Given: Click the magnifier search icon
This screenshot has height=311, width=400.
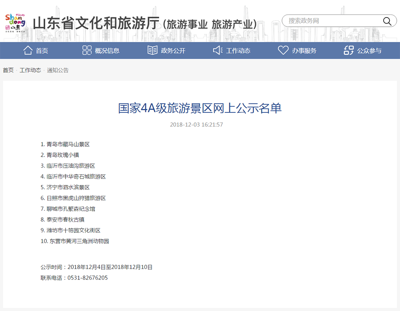Looking at the screenshot, I should click(387, 21).
